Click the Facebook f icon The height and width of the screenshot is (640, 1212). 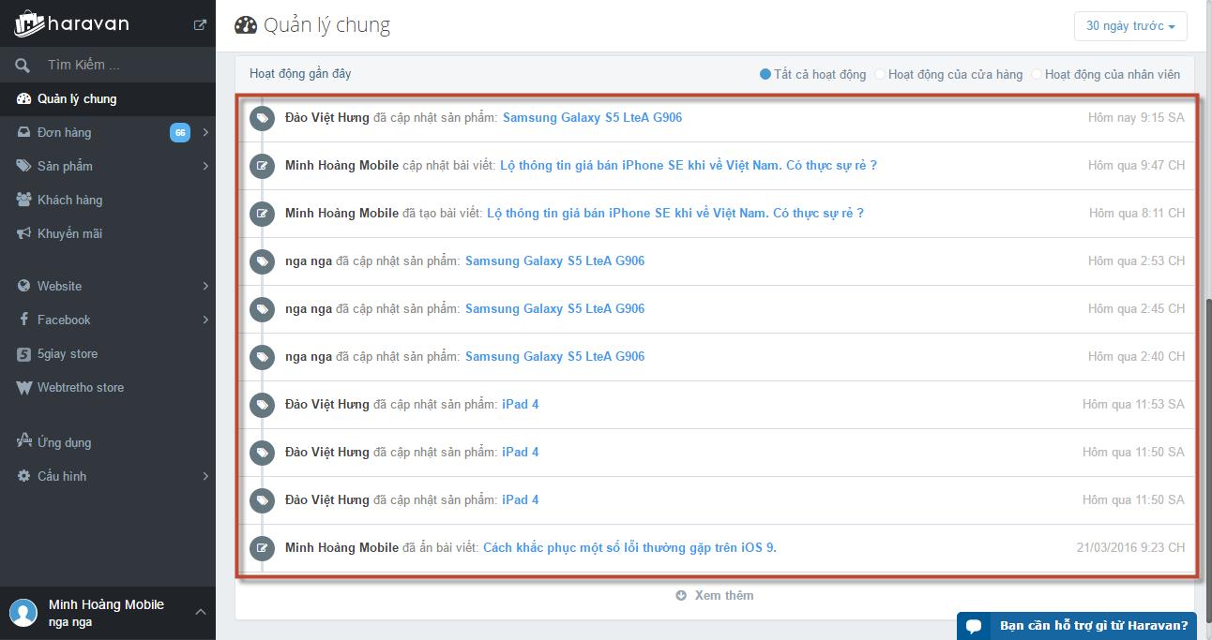tap(23, 320)
